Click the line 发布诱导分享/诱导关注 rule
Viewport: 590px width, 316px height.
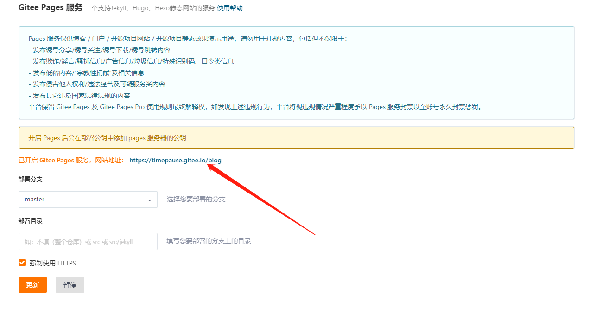(99, 50)
